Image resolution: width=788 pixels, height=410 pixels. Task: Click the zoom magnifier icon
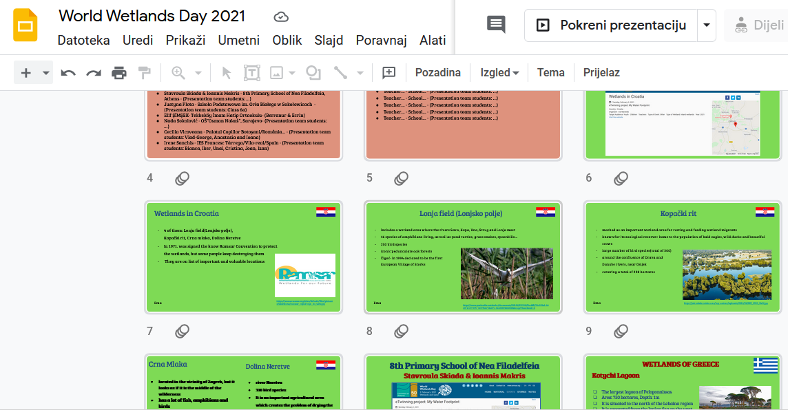click(x=178, y=73)
